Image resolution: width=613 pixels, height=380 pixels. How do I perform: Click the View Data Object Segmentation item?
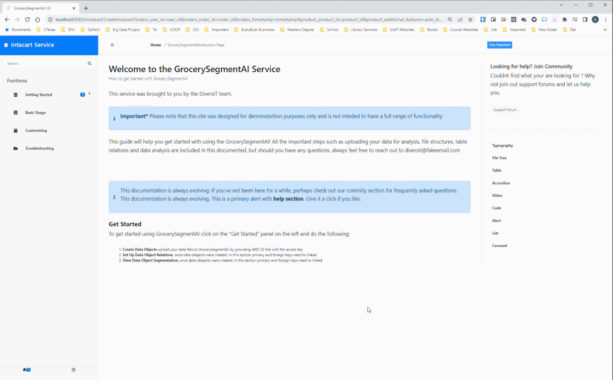click(222, 261)
